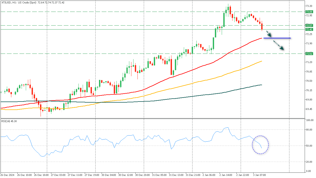Image resolution: width=316 pixels, height=178 pixels.
Task: Click the 3 Jan 07:00 time label
Action: 260,175
